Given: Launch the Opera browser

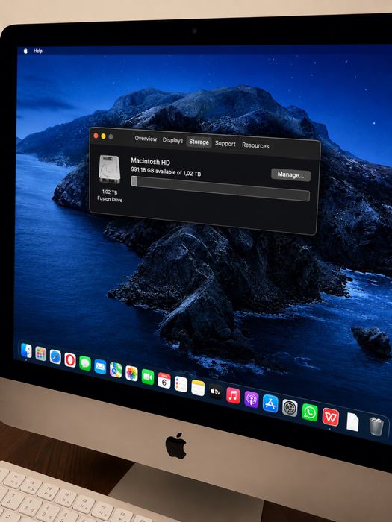Looking at the screenshot, I should pos(70,360).
